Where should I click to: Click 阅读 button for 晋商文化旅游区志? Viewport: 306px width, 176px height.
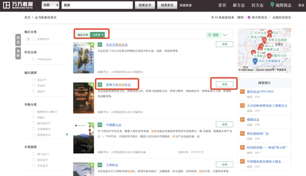tap(224, 84)
